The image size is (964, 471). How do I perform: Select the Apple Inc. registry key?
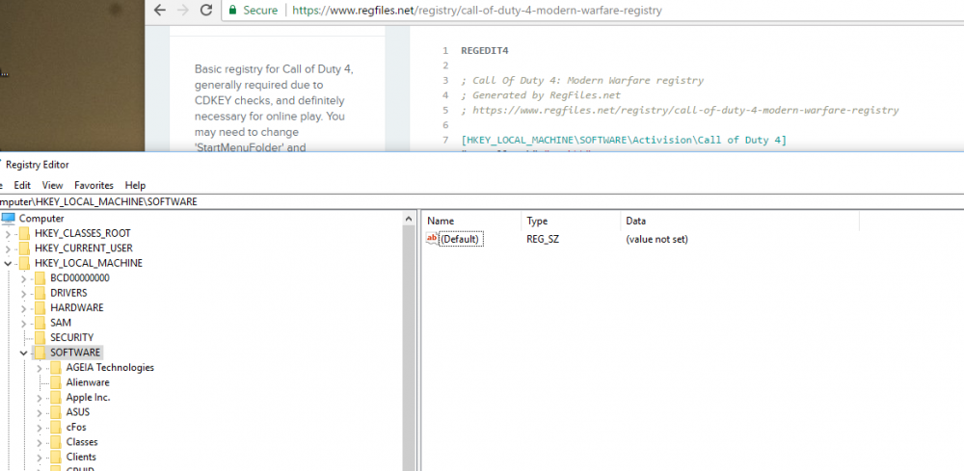(x=88, y=397)
